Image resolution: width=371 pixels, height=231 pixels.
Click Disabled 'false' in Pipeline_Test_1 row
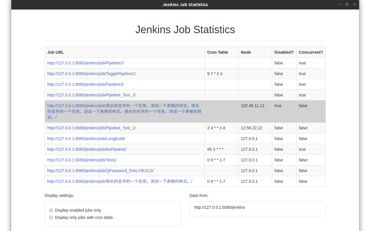(279, 128)
